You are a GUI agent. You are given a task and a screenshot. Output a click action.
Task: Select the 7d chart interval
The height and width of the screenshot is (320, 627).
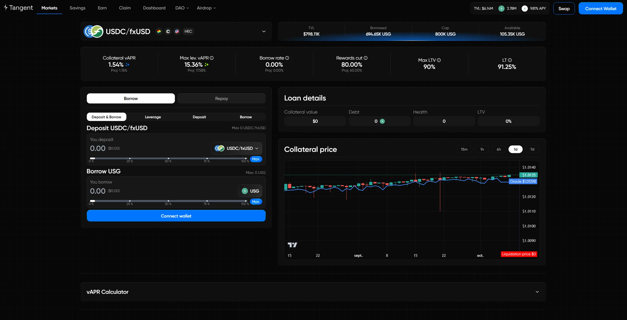[532, 149]
